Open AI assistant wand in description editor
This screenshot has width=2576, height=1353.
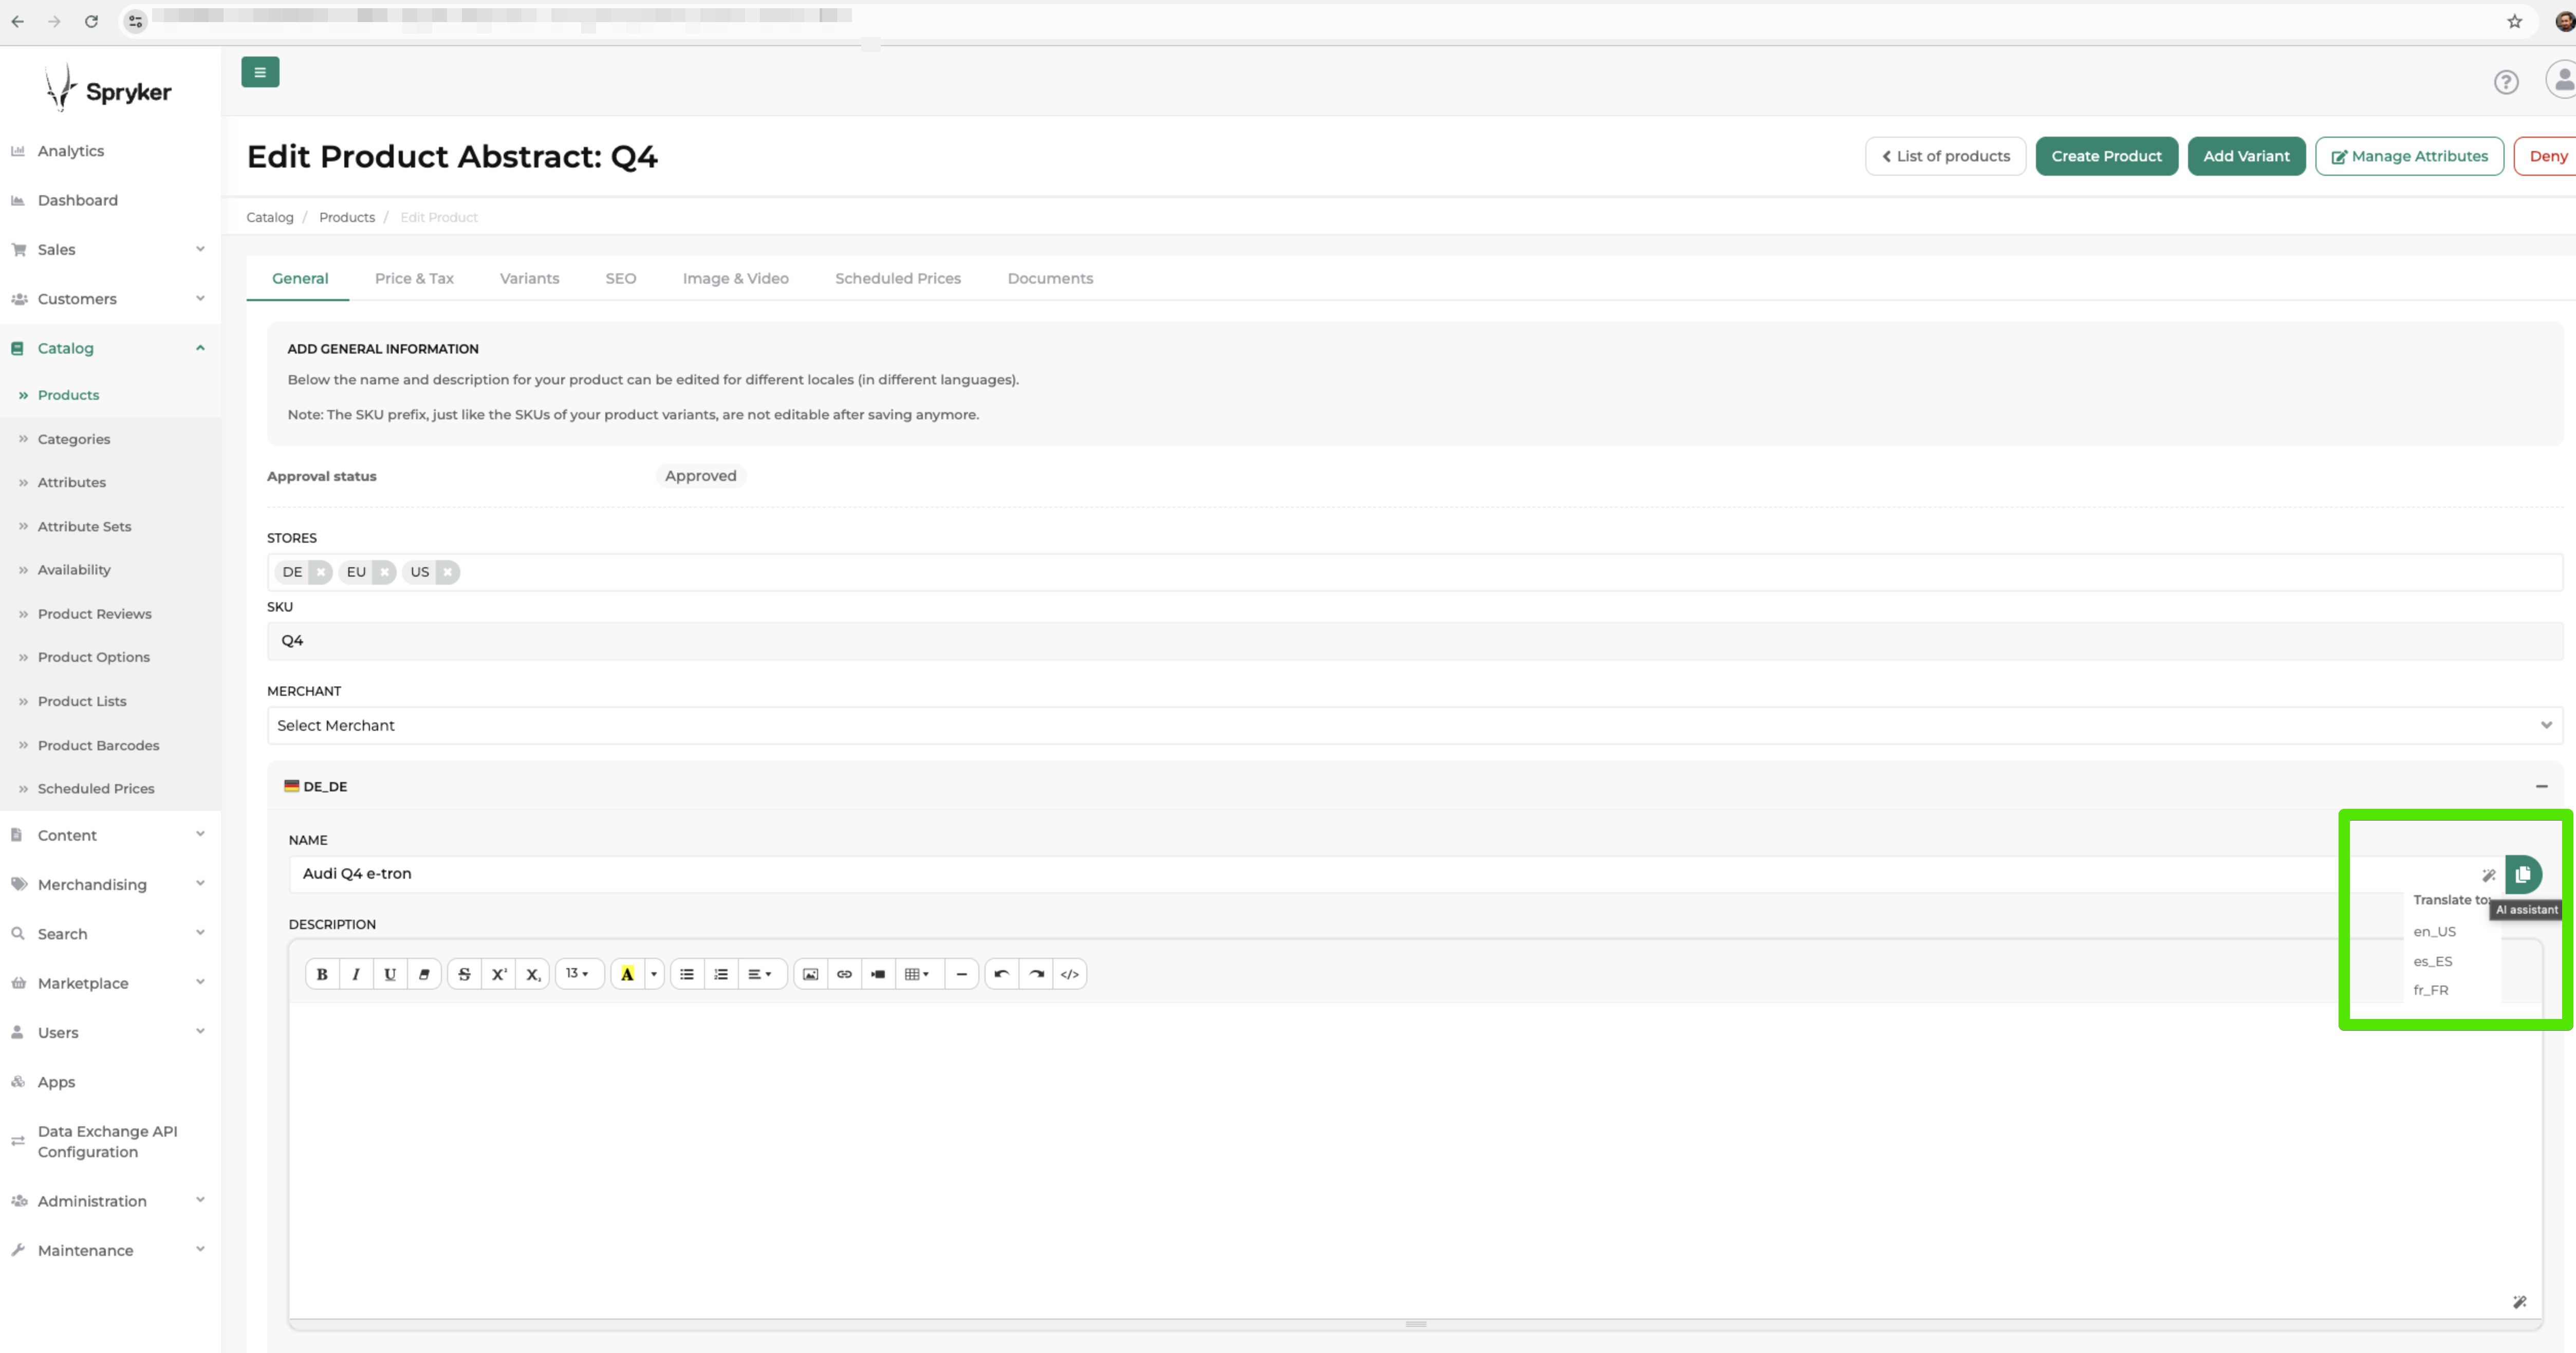point(2520,1302)
